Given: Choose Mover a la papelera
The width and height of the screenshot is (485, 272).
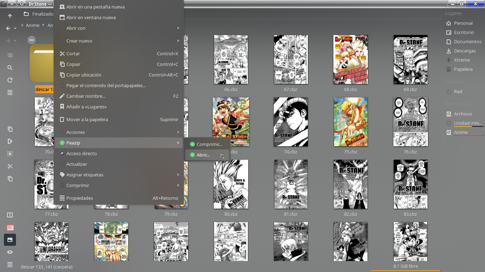Looking at the screenshot, I should [119, 119].
